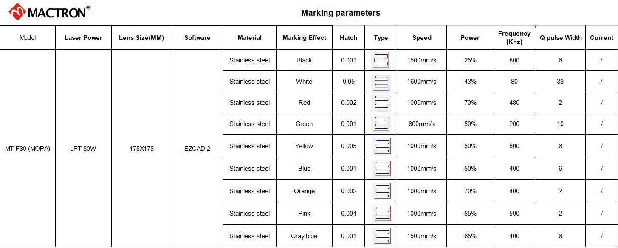Select the 0.004 hatch value
Viewport: 618px width, 248px height.
(348, 214)
